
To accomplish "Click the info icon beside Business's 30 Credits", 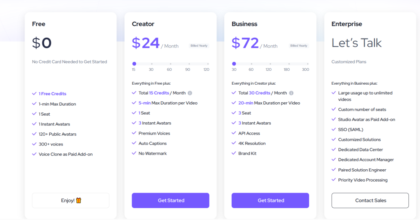I will pos(291,93).
